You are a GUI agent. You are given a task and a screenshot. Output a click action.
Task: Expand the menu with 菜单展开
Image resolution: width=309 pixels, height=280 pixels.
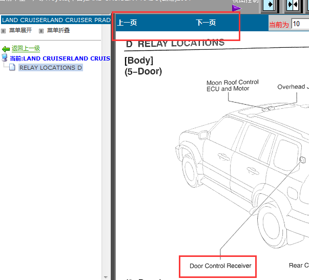pos(20,30)
